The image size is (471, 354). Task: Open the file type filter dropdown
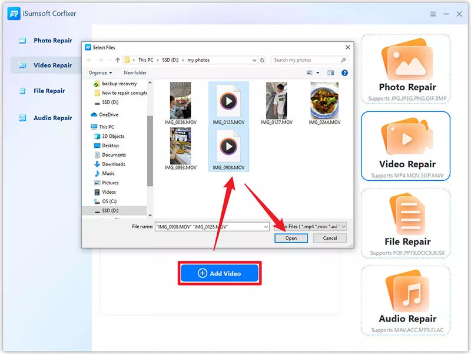(311, 227)
